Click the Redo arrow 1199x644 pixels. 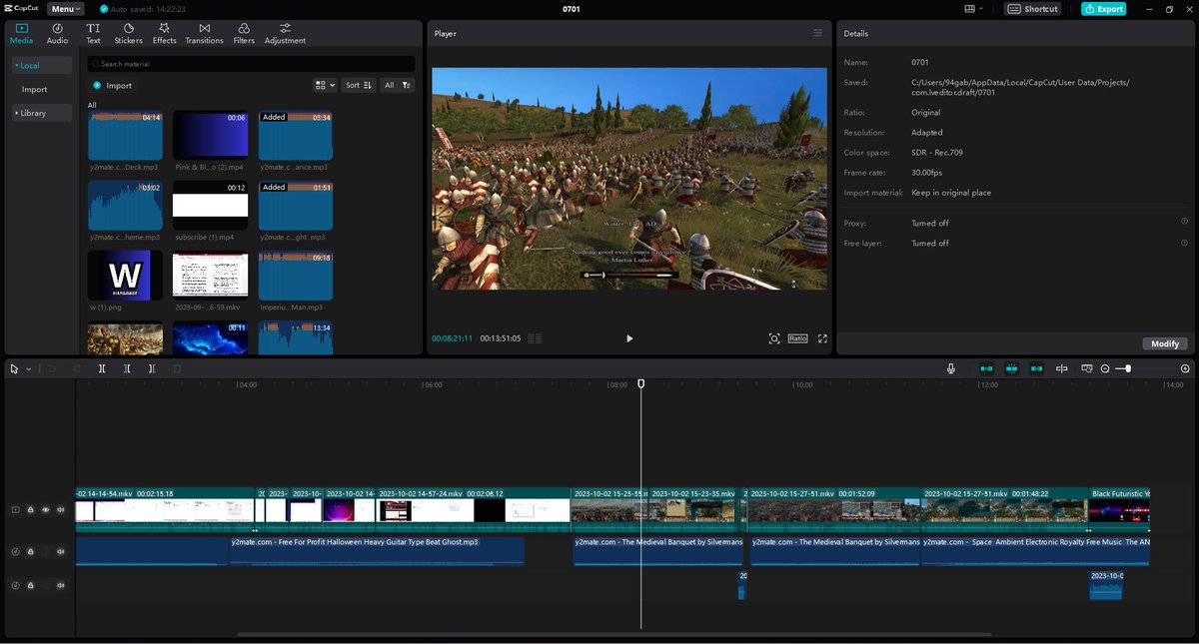[x=77, y=368]
